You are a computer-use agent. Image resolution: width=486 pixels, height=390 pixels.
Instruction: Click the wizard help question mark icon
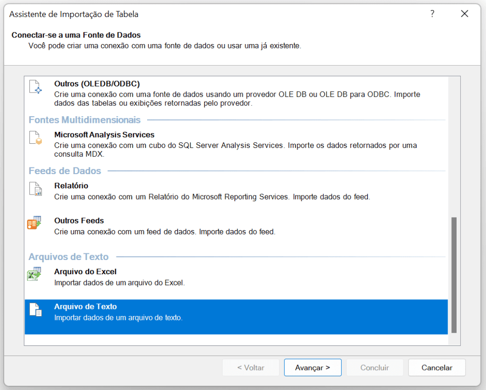(x=432, y=14)
